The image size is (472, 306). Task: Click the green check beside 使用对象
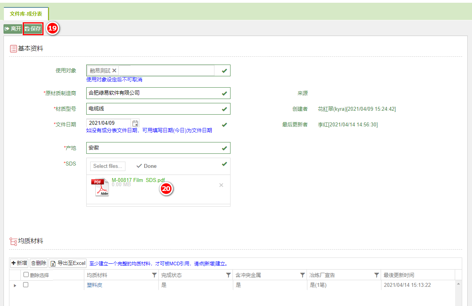coord(224,71)
